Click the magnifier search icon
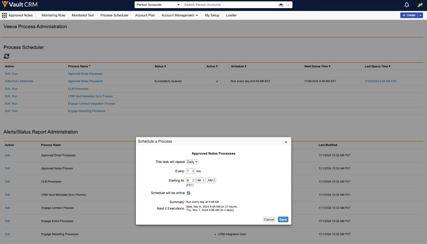The height and width of the screenshot is (244, 427). (x=288, y=5)
